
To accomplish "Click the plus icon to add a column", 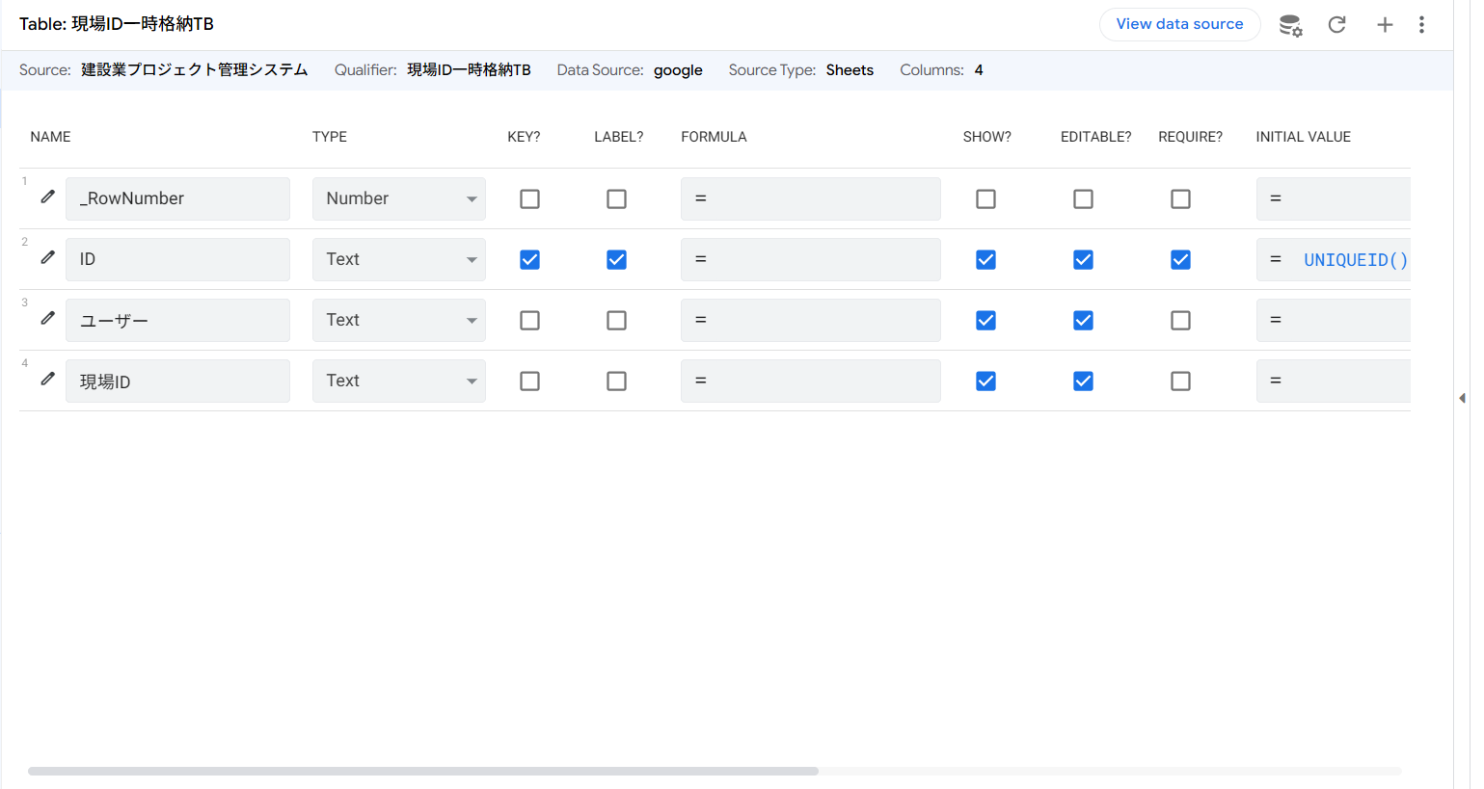I will click(1385, 25).
